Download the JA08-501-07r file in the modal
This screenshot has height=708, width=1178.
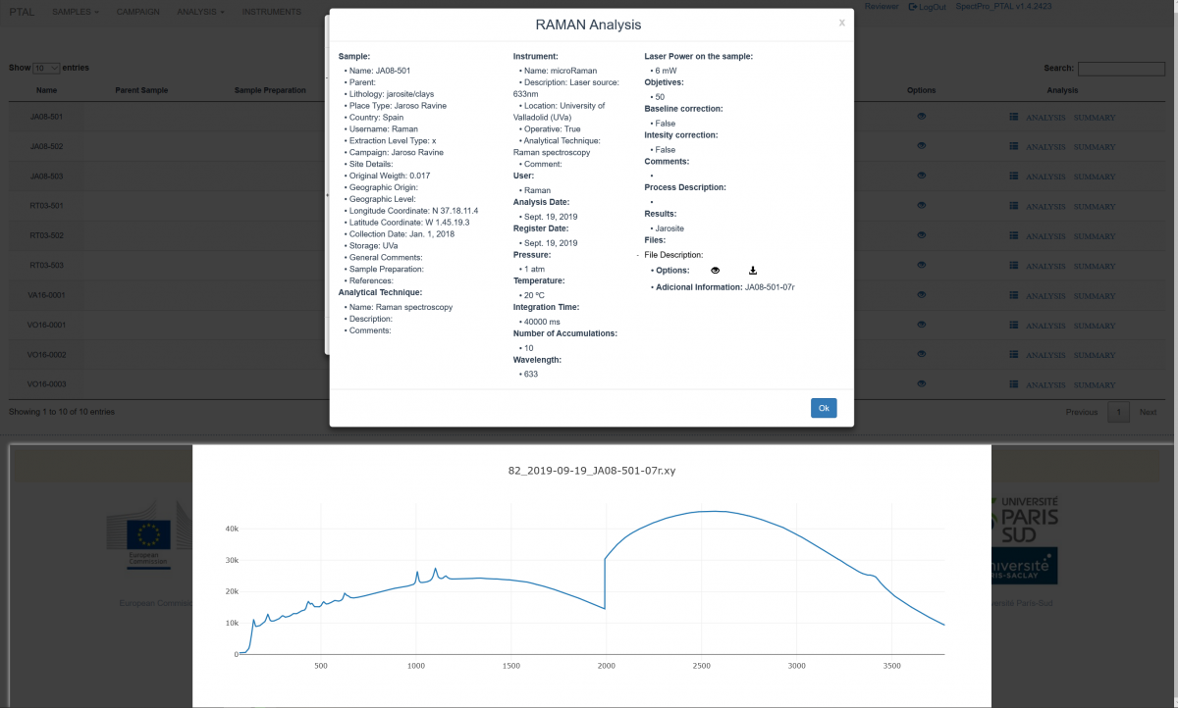pos(752,270)
